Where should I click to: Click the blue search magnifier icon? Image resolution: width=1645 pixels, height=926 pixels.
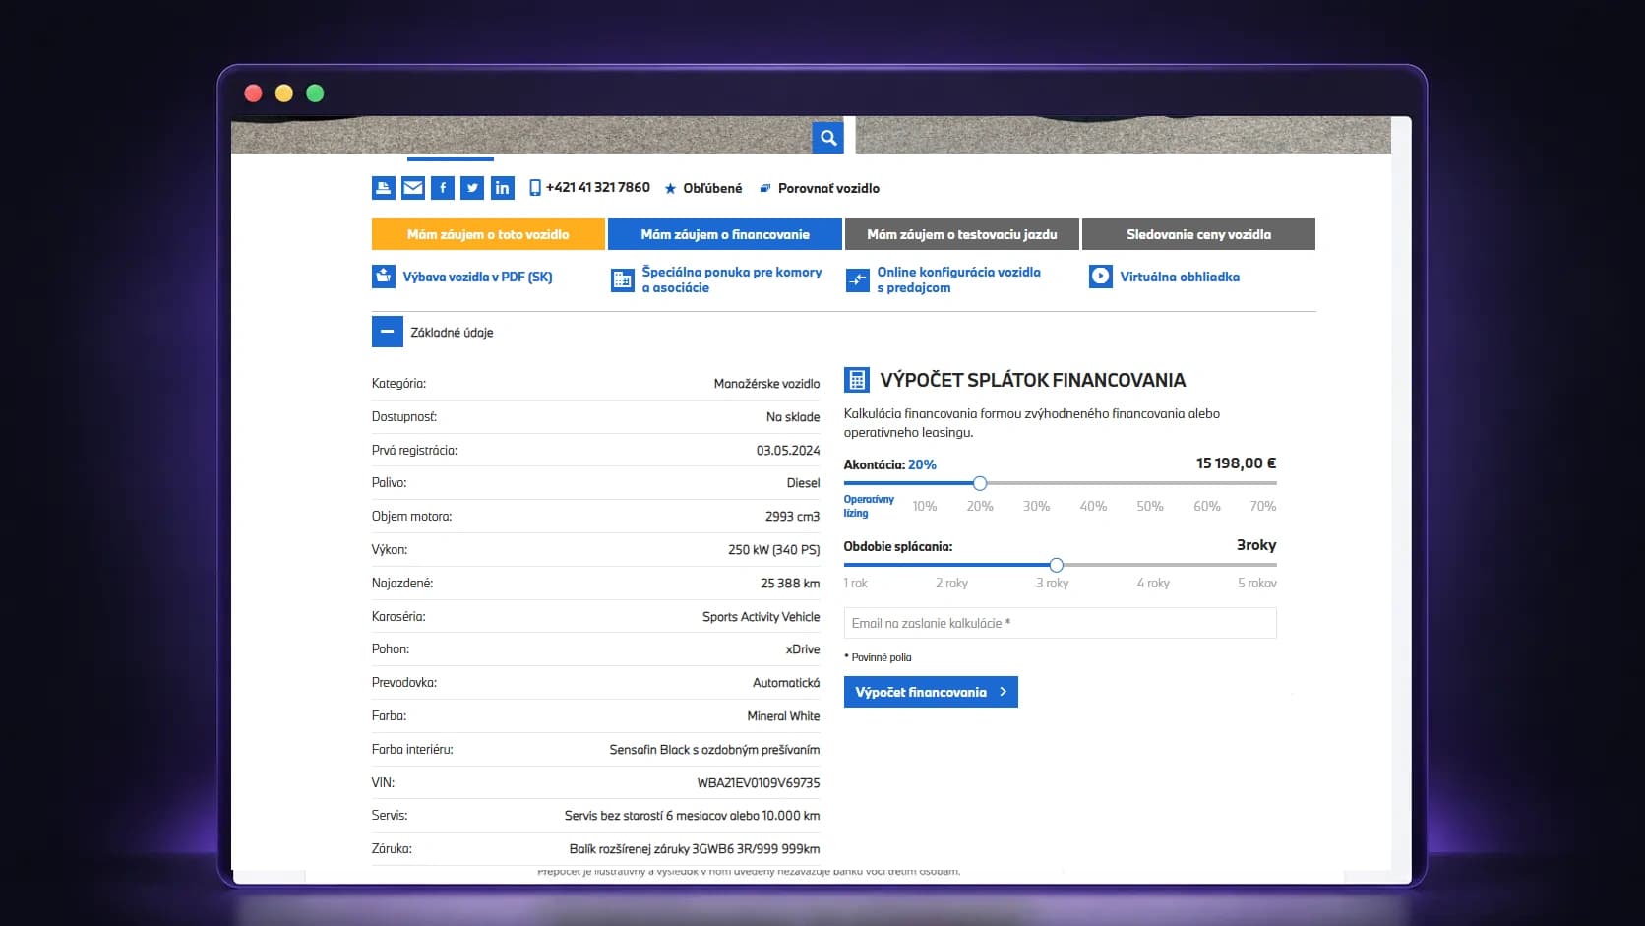828,138
